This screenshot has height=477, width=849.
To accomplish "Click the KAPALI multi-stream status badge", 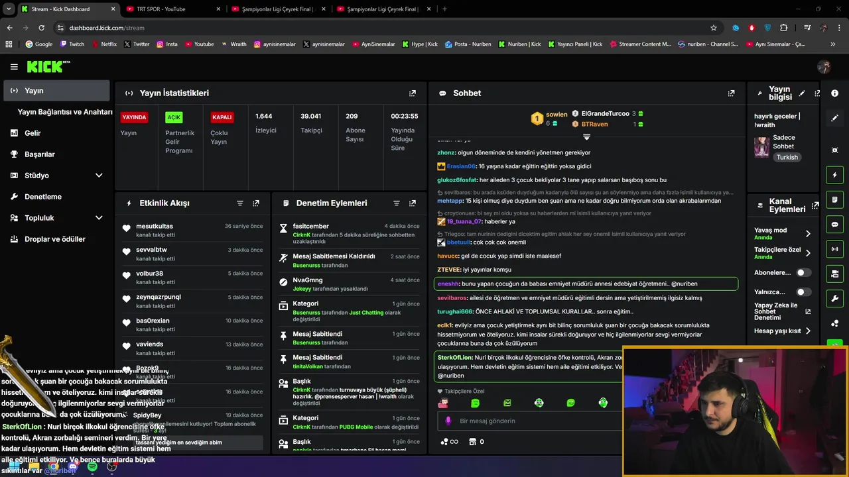I will 222,117.
